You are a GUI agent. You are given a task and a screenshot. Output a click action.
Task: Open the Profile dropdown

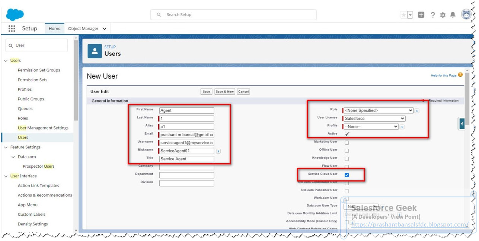tap(371, 127)
